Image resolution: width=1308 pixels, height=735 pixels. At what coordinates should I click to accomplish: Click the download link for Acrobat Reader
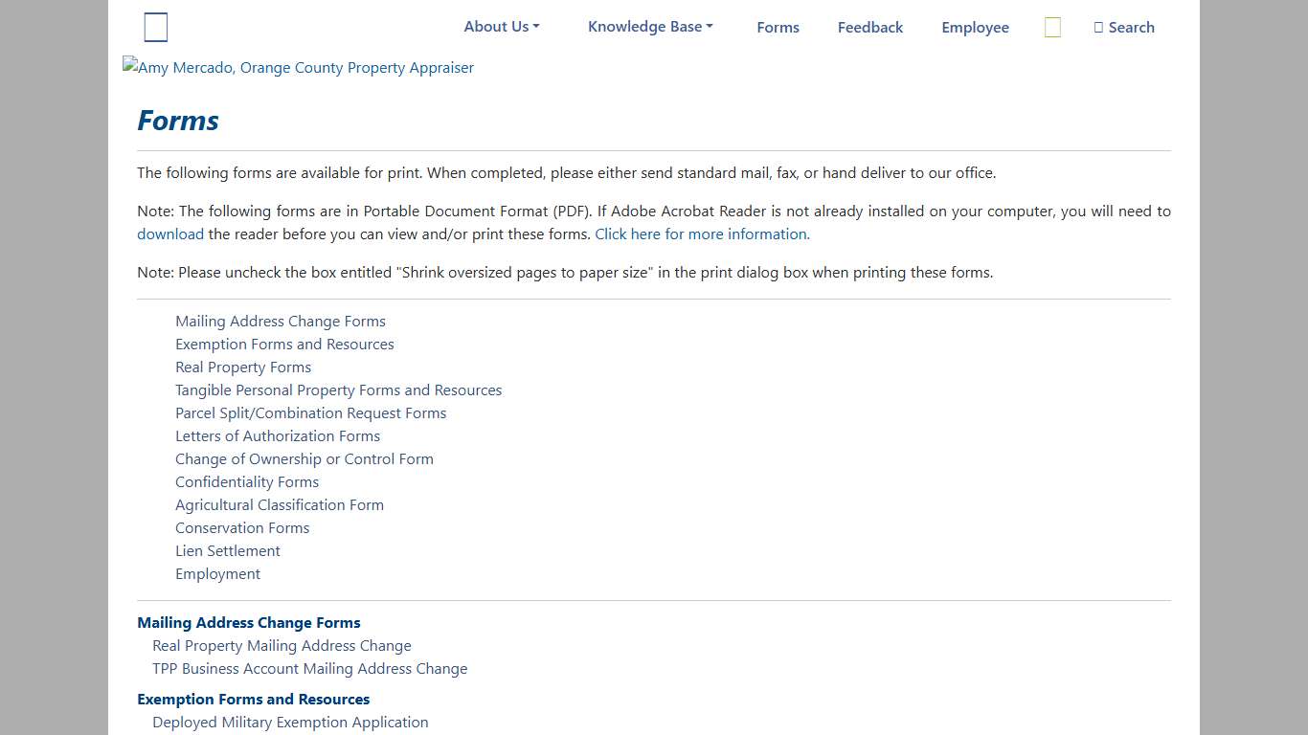(x=170, y=234)
